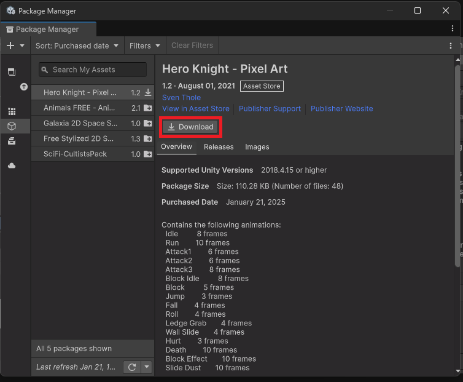
Task: Click download icon on Hero Knight row
Action: click(148, 93)
